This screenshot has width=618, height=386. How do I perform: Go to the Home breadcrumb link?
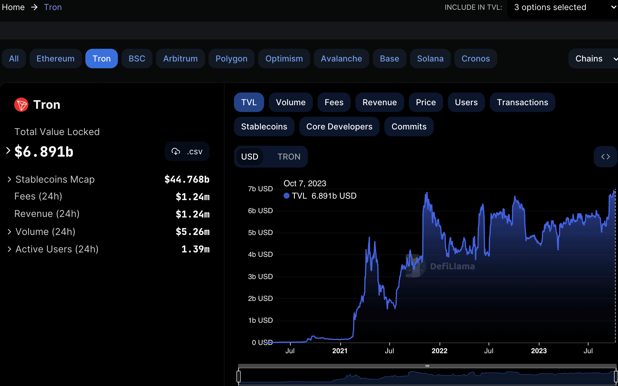pyautogui.click(x=13, y=7)
